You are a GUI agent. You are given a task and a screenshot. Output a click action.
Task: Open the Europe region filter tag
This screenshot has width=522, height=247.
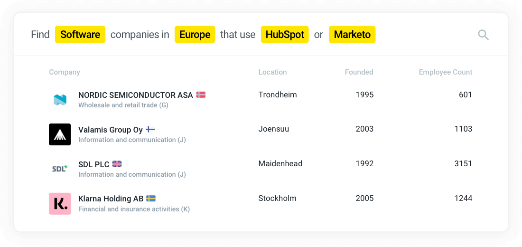click(x=195, y=35)
